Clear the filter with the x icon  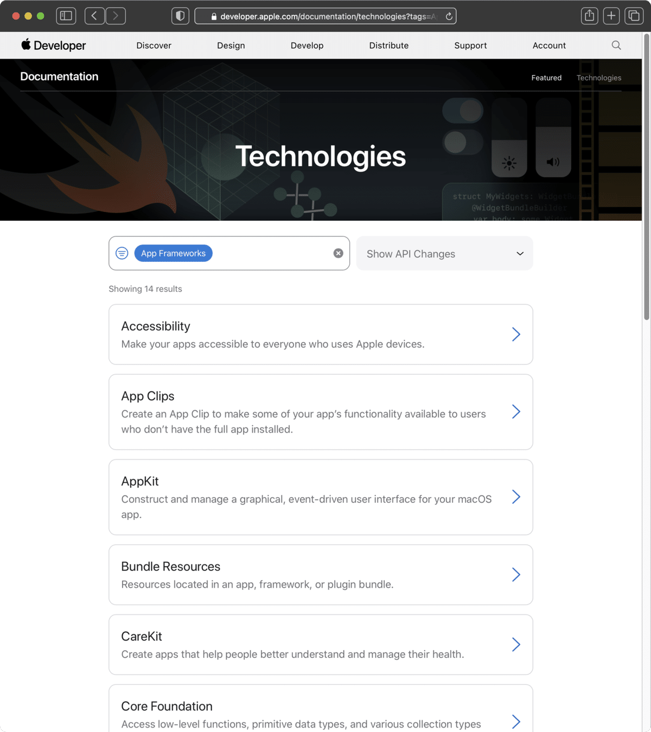(338, 253)
